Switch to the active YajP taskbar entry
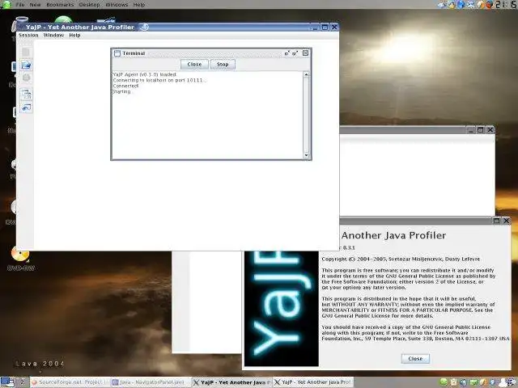 tap(232, 382)
